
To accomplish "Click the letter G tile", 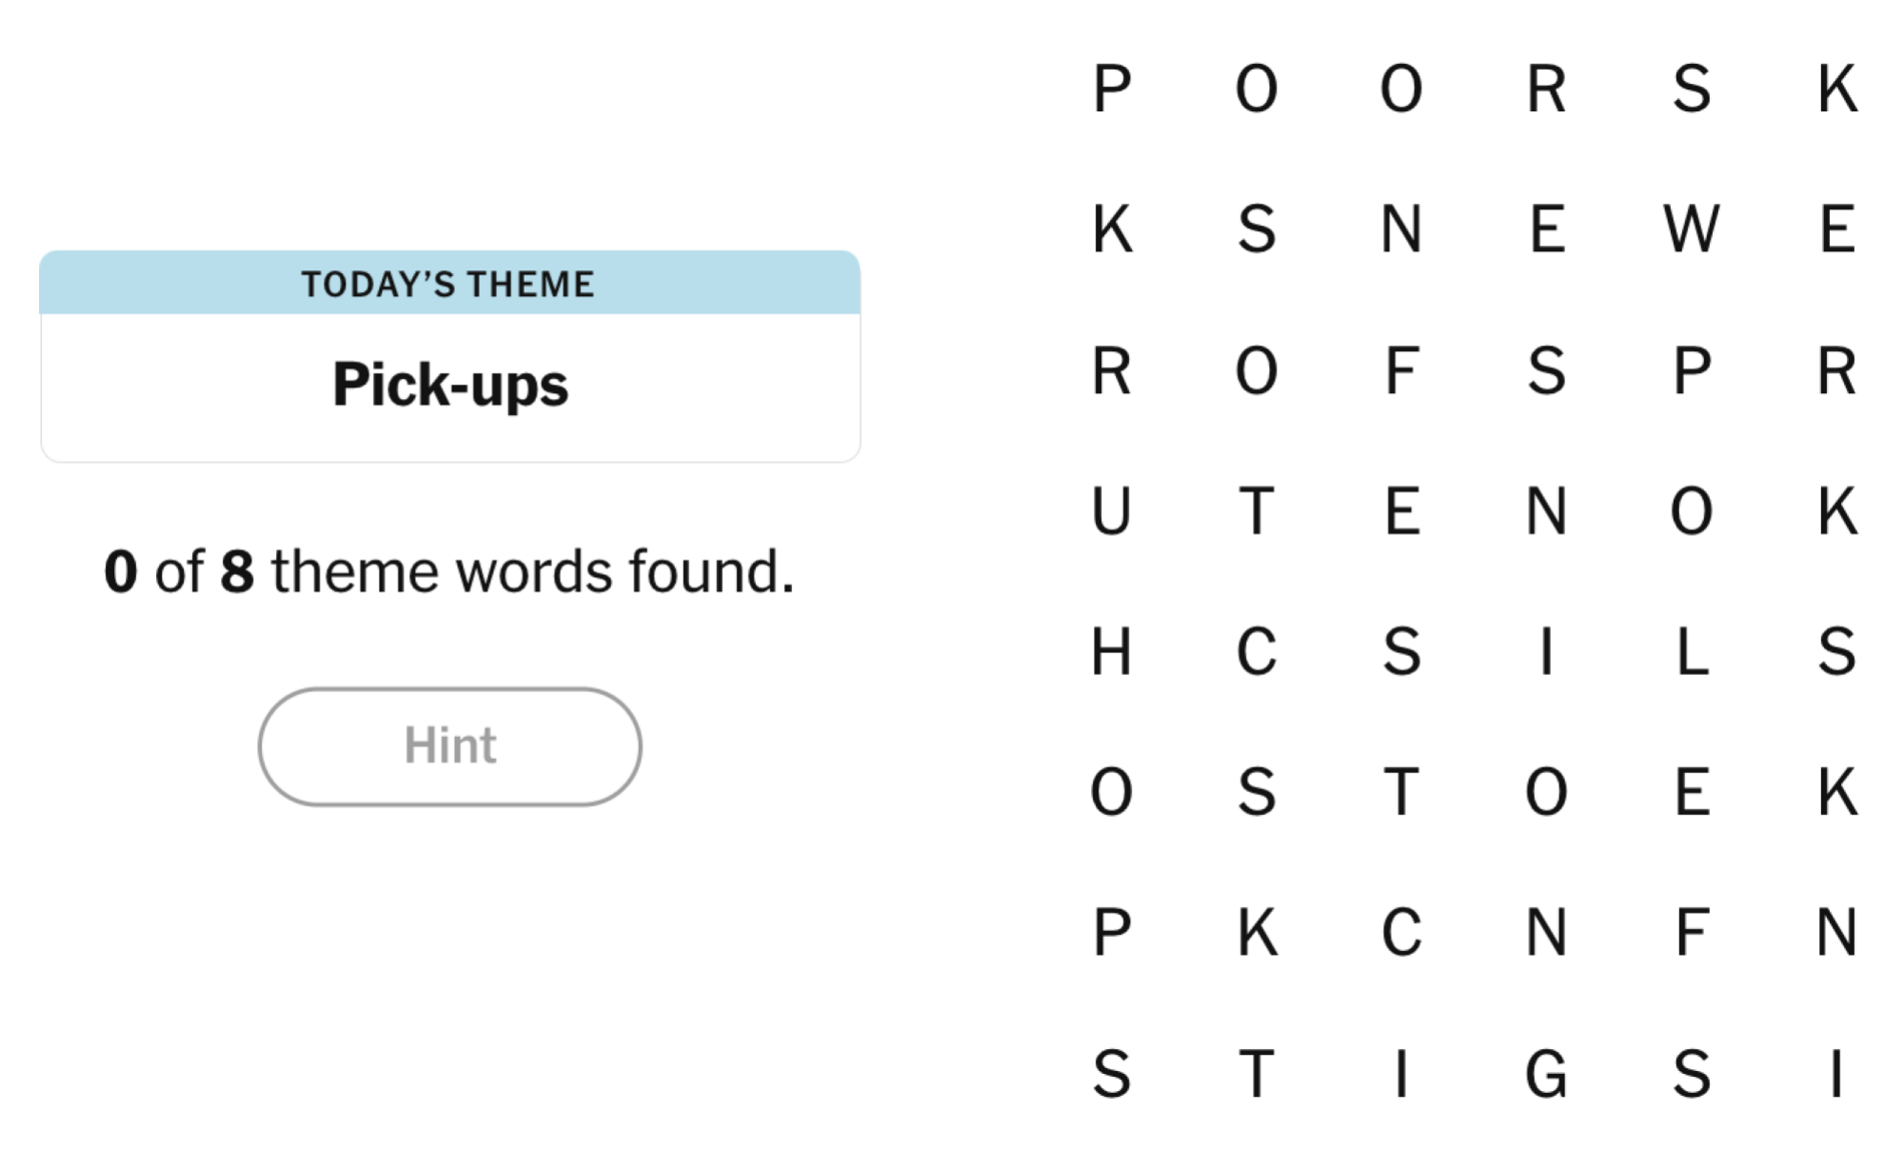I will tap(1546, 1074).
